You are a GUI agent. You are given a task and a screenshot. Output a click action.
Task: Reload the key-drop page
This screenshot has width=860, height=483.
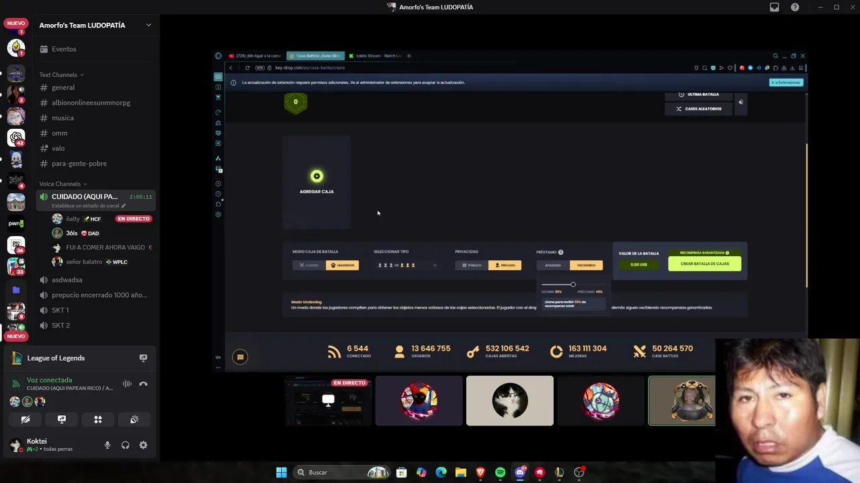tap(247, 68)
